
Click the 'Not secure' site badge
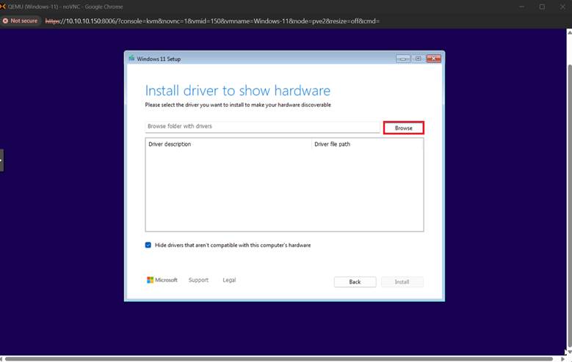click(x=20, y=21)
